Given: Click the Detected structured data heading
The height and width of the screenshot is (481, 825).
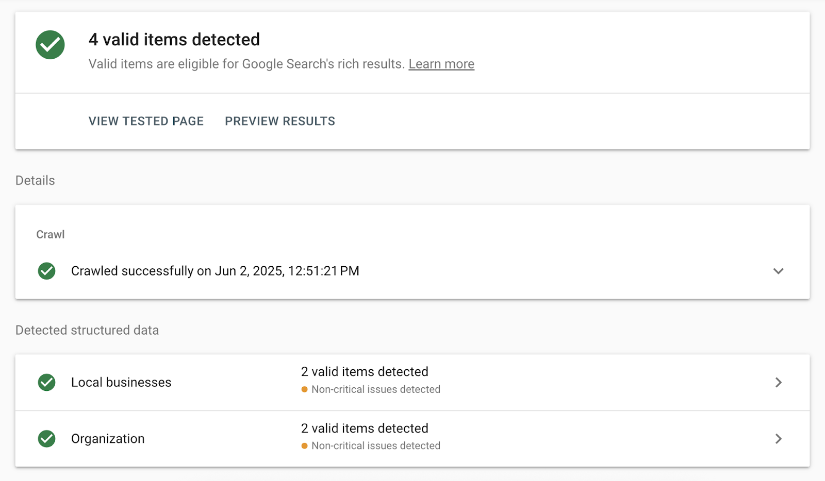Looking at the screenshot, I should 87,330.
